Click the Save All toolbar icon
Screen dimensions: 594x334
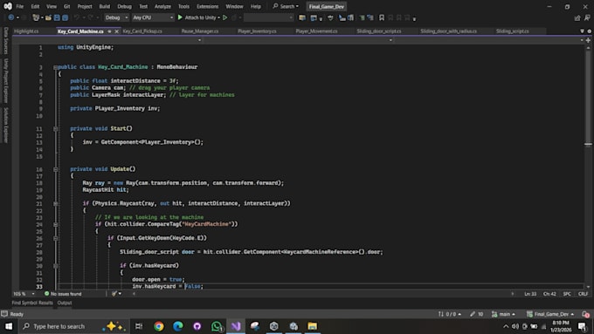[65, 17]
